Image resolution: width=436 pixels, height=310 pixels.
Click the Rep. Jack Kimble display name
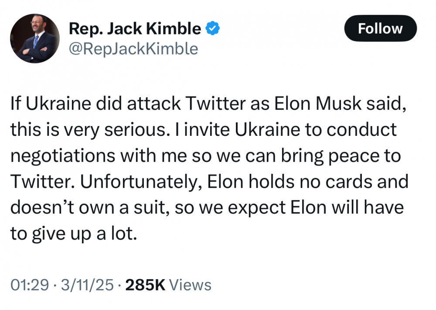[x=135, y=29]
